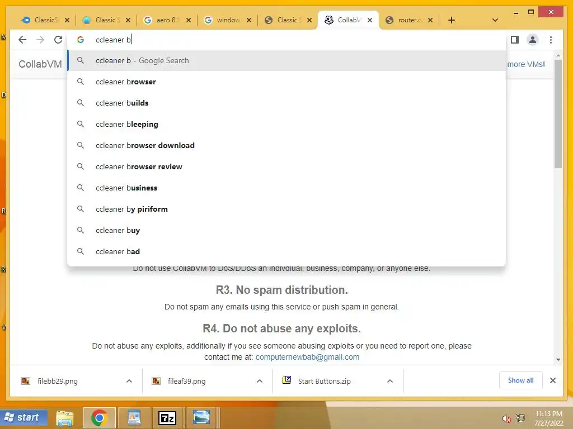This screenshot has width=573, height=429.
Task: Click the muted volume tray icon
Action: tap(506, 418)
